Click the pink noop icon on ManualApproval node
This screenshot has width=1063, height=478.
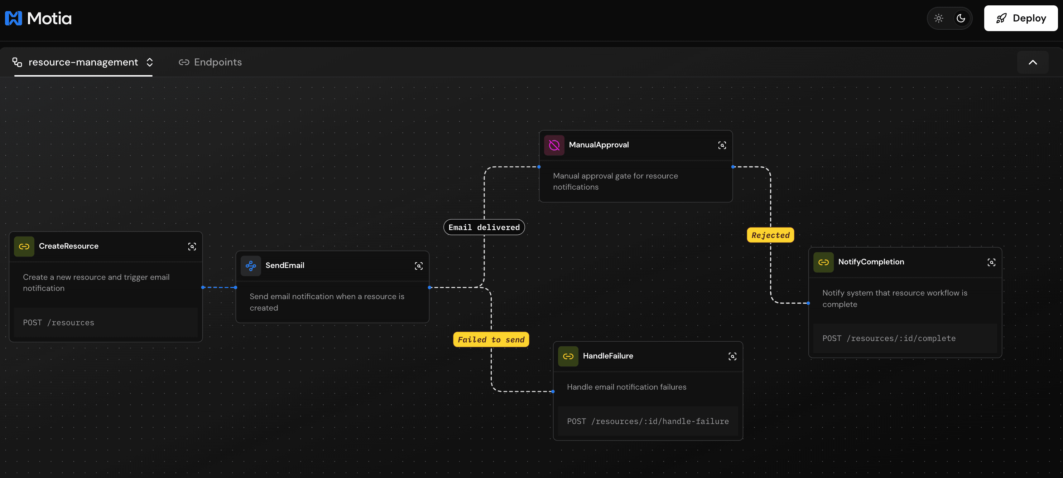[554, 145]
